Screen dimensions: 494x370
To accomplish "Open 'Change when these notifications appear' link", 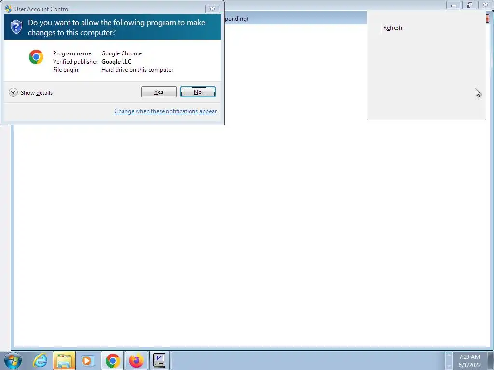I will (x=165, y=111).
